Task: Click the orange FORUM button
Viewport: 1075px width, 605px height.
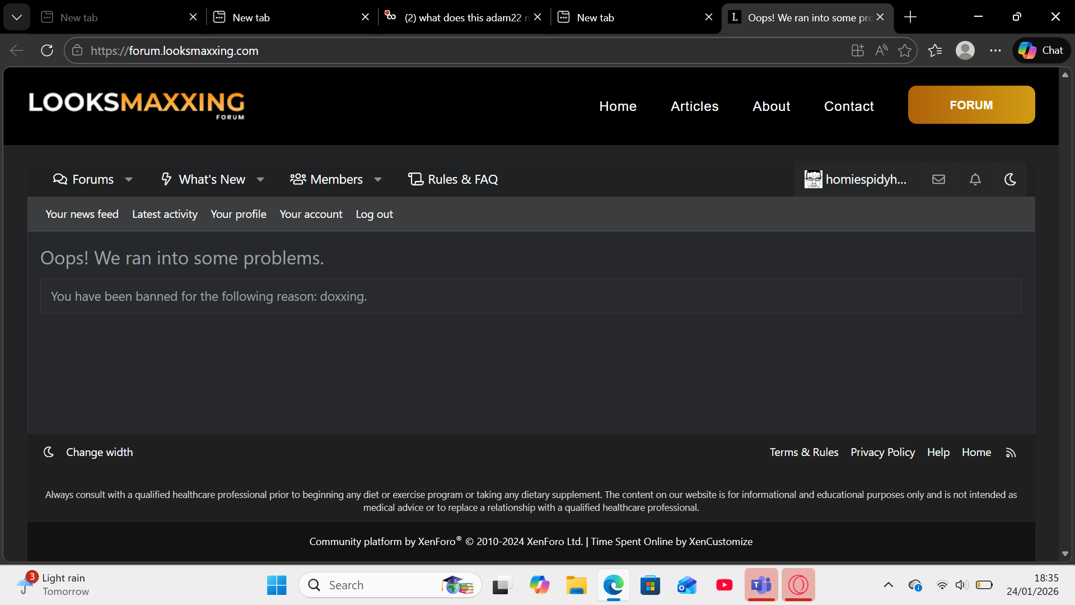Action: [971, 105]
